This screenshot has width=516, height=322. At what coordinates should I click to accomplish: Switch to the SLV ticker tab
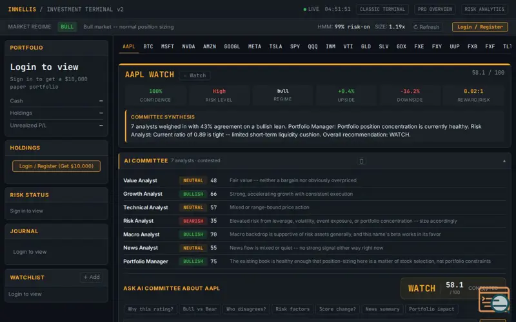(x=384, y=46)
